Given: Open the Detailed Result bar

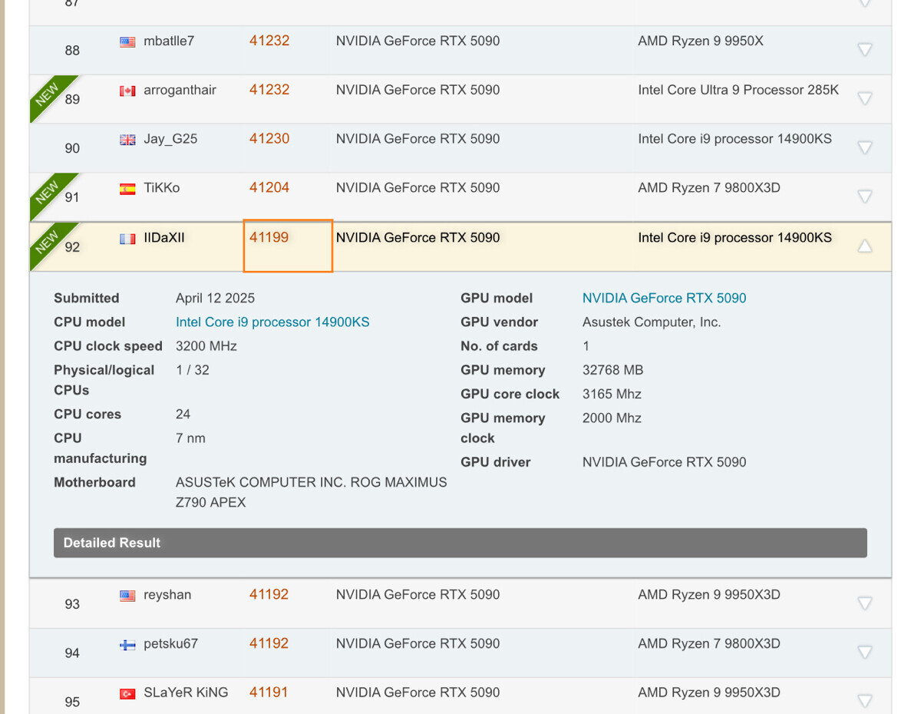Looking at the screenshot, I should click(x=460, y=543).
